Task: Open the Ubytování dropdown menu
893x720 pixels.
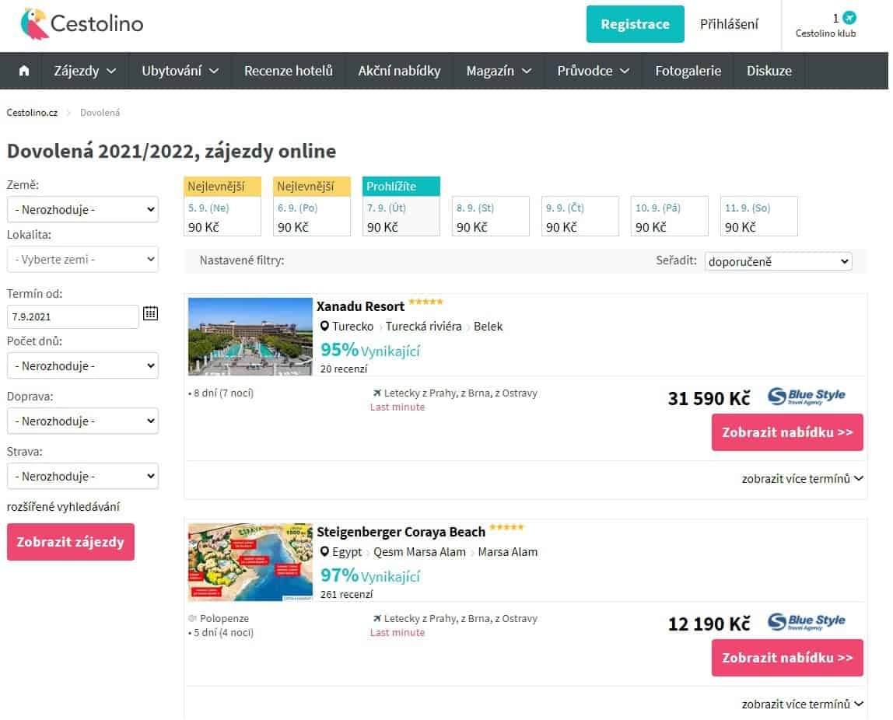Action: 180,72
